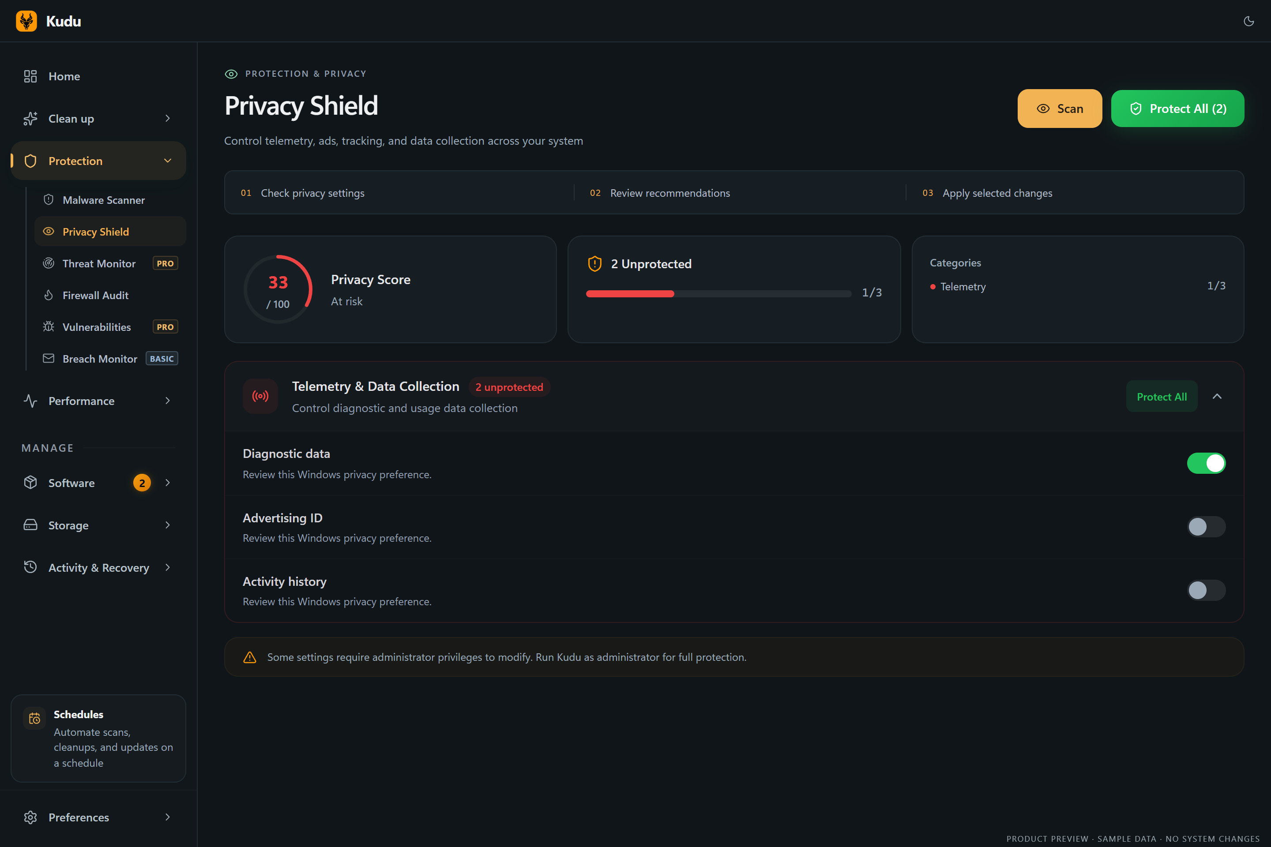This screenshot has width=1271, height=847.
Task: Expand the Preferences chevron
Action: (168, 817)
